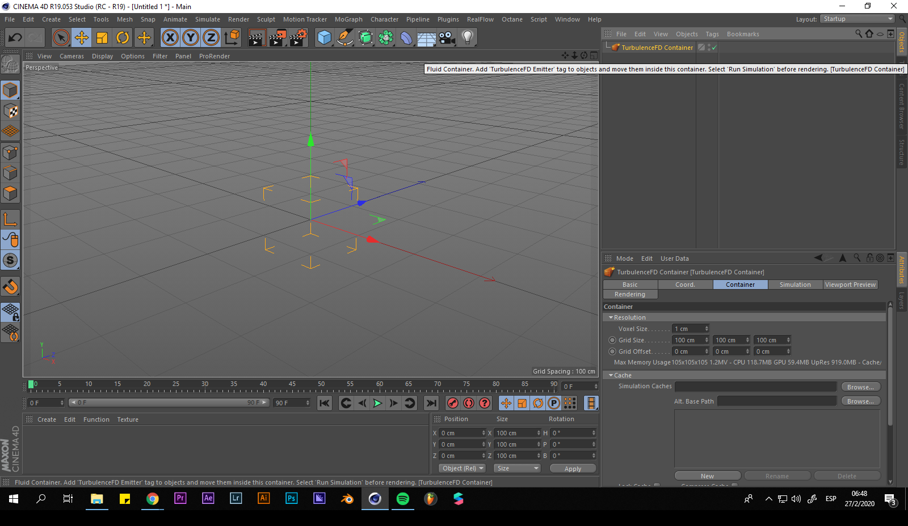The image size is (908, 526).
Task: Toggle Z axis lock
Action: pos(211,38)
